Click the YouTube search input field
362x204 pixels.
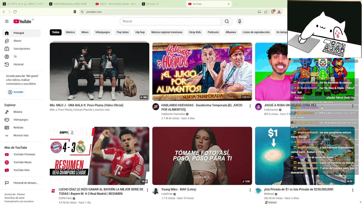pyautogui.click(x=170, y=21)
